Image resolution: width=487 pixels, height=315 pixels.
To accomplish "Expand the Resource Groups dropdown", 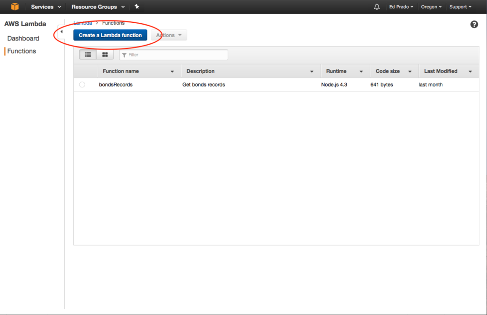I will coord(98,7).
